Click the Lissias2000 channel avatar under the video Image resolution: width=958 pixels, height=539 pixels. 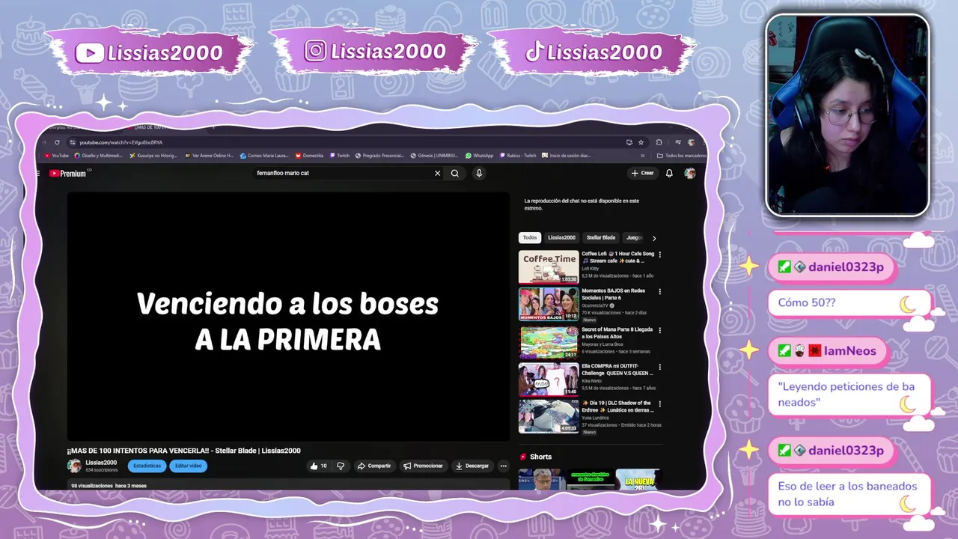[x=74, y=466]
